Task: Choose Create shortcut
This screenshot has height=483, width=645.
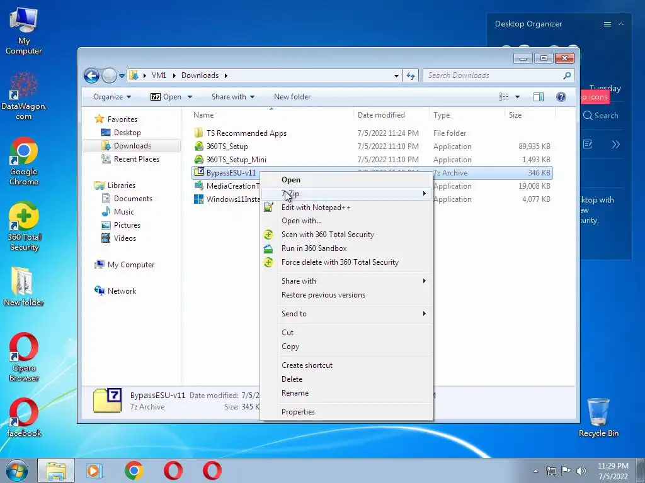Action: coord(346,365)
